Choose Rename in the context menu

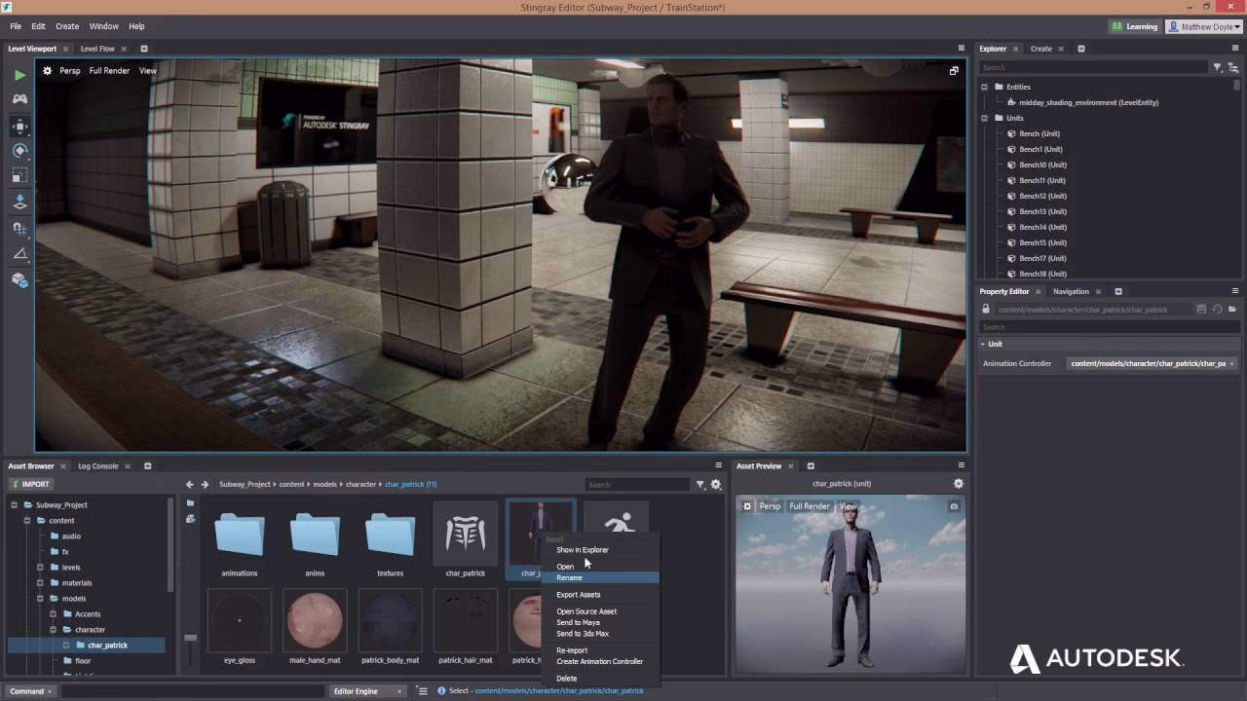(599, 577)
